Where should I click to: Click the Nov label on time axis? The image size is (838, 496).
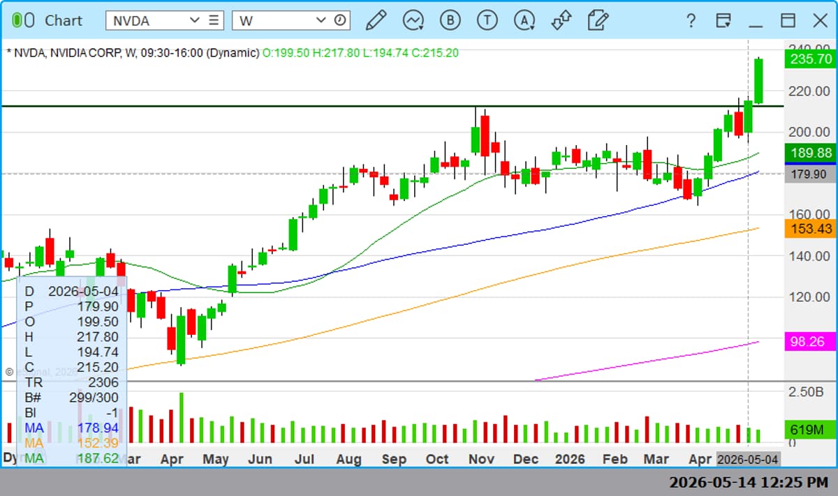482,459
